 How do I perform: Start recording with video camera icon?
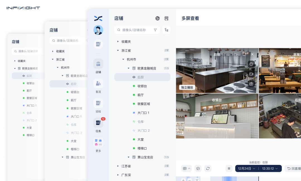pos(251,74)
